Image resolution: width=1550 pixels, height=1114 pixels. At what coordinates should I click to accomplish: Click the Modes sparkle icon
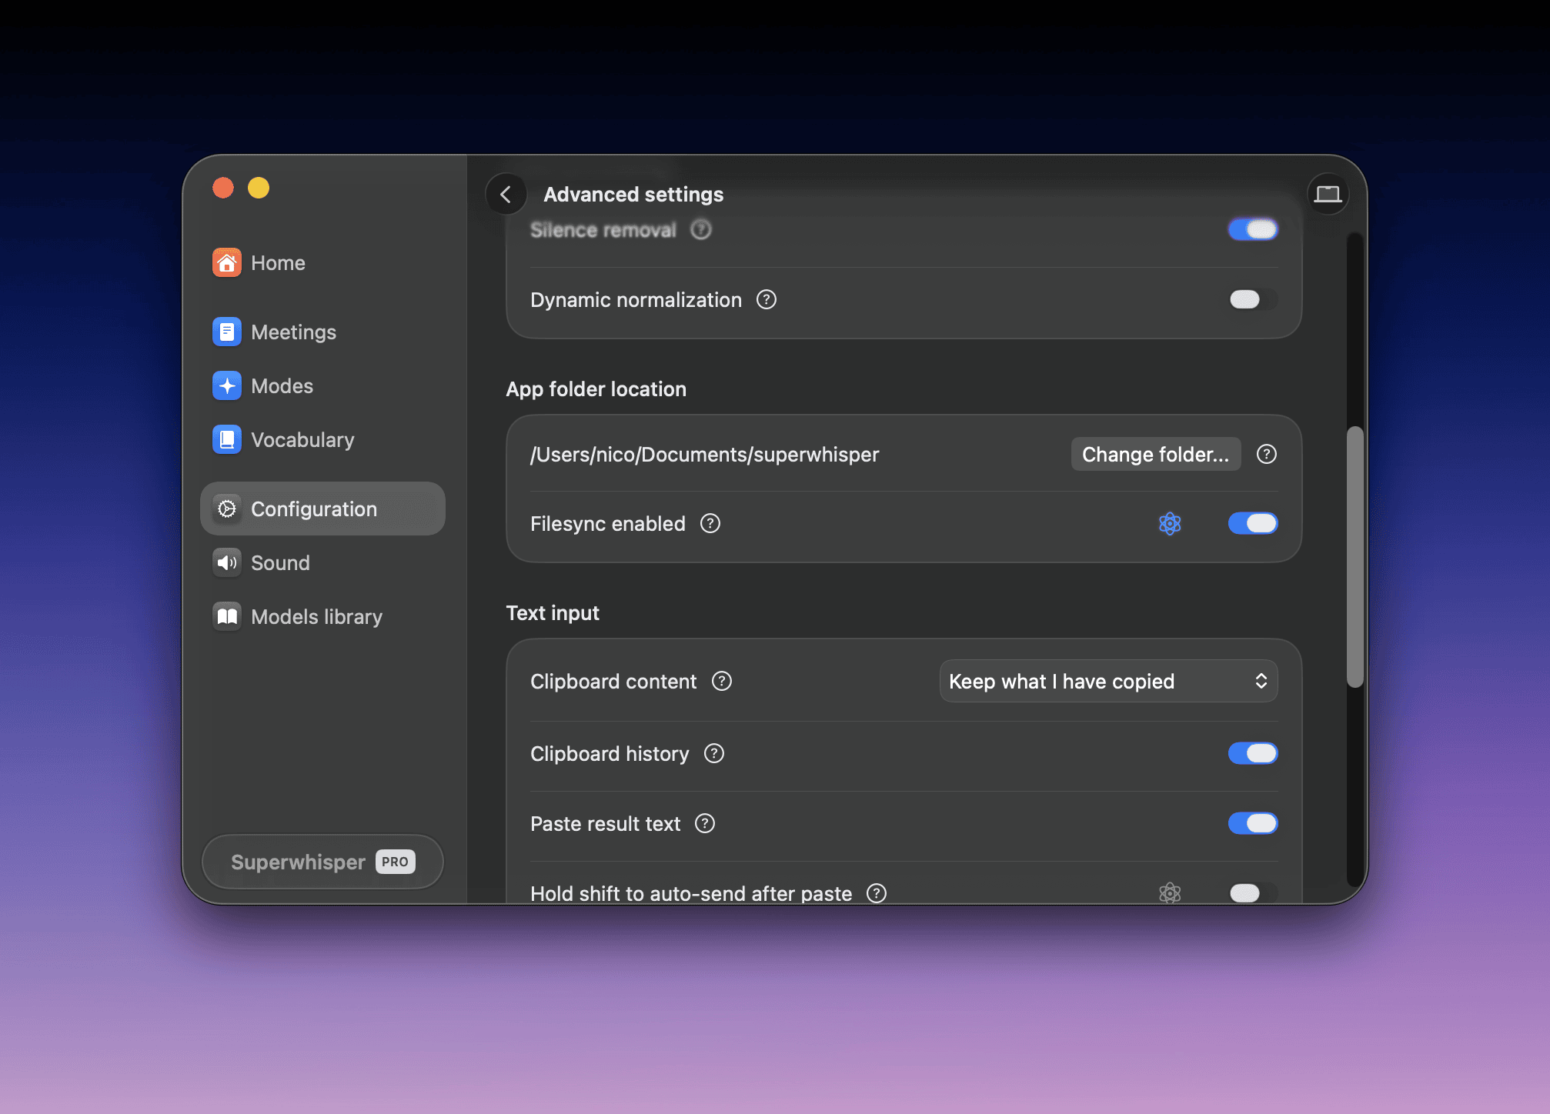point(226,385)
